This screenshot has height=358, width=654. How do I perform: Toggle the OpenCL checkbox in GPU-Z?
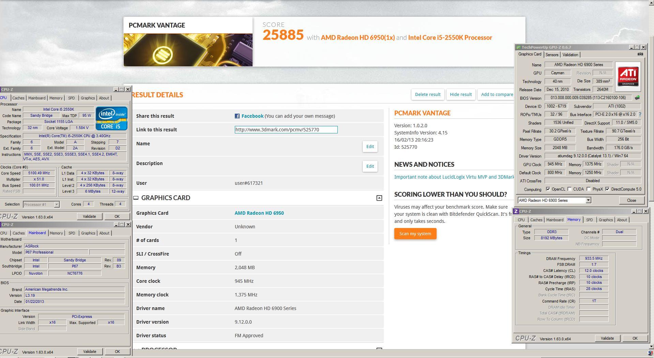pyautogui.click(x=548, y=189)
